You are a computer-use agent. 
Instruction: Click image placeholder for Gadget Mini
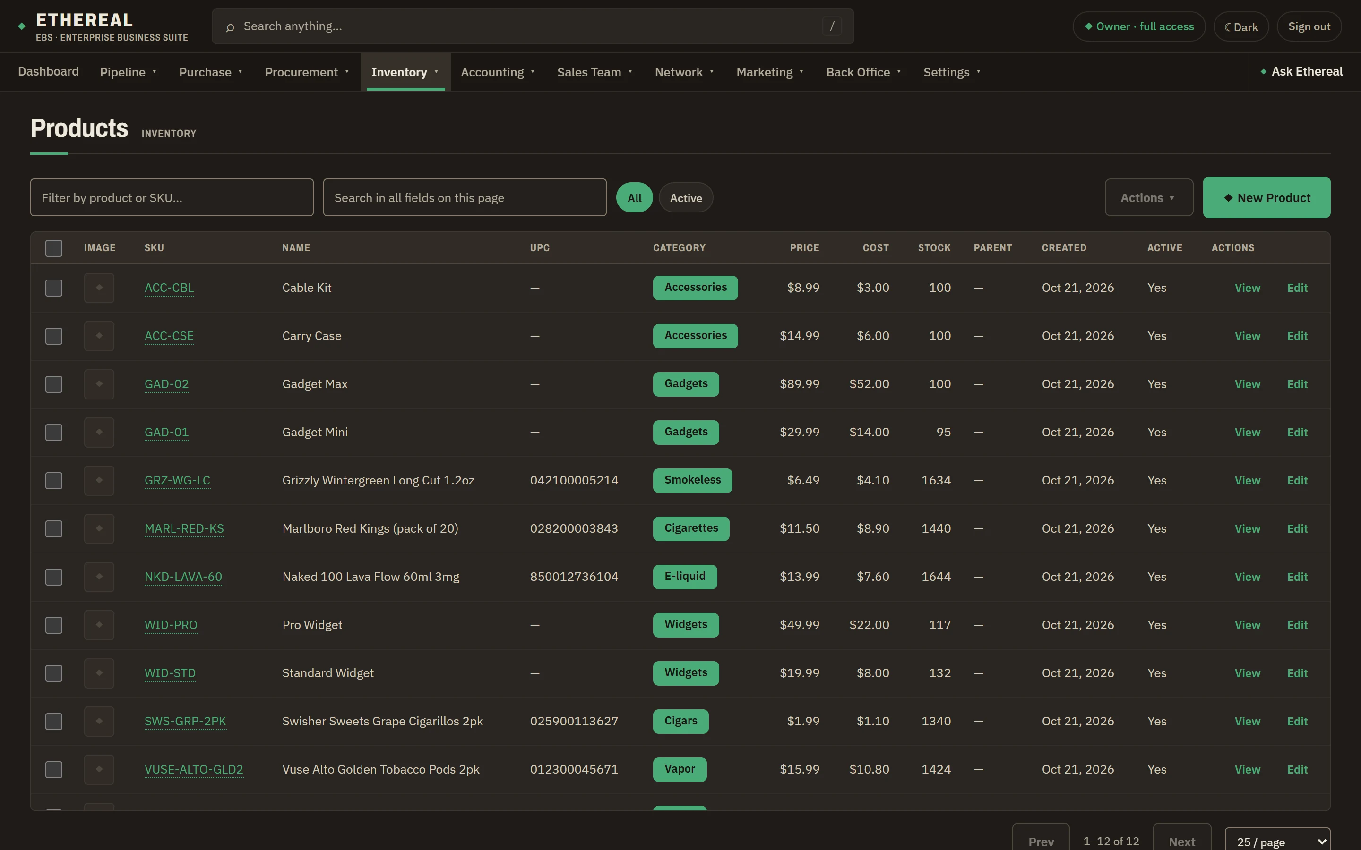tap(99, 432)
